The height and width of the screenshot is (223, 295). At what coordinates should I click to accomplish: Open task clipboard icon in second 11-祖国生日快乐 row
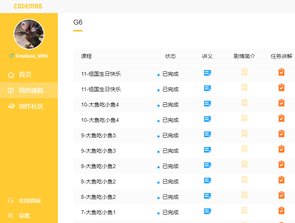pyautogui.click(x=282, y=87)
